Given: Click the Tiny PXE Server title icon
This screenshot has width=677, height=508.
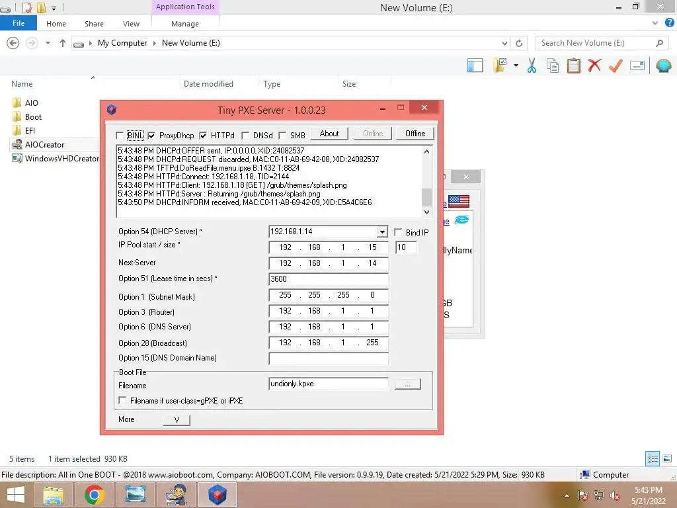Looking at the screenshot, I should [111, 110].
